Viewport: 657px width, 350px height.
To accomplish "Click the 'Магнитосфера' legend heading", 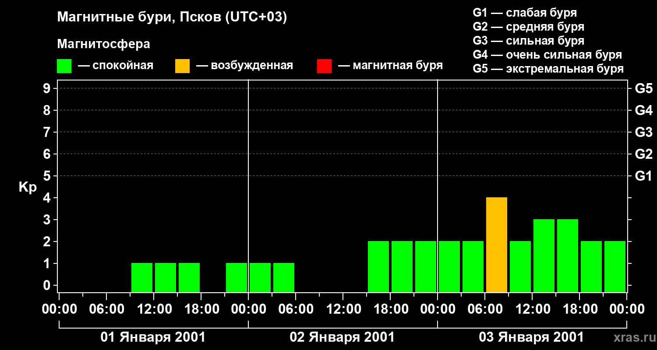I will [103, 44].
